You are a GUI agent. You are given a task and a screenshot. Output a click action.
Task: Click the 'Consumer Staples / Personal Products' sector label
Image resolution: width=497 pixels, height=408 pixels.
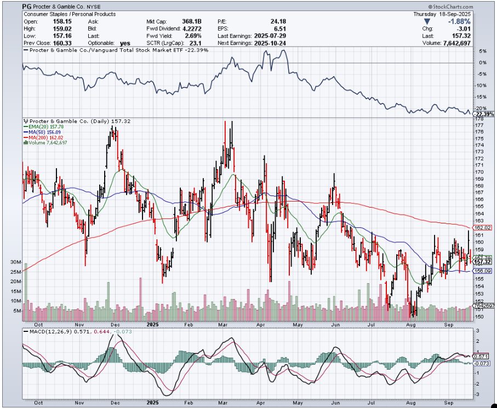click(70, 14)
